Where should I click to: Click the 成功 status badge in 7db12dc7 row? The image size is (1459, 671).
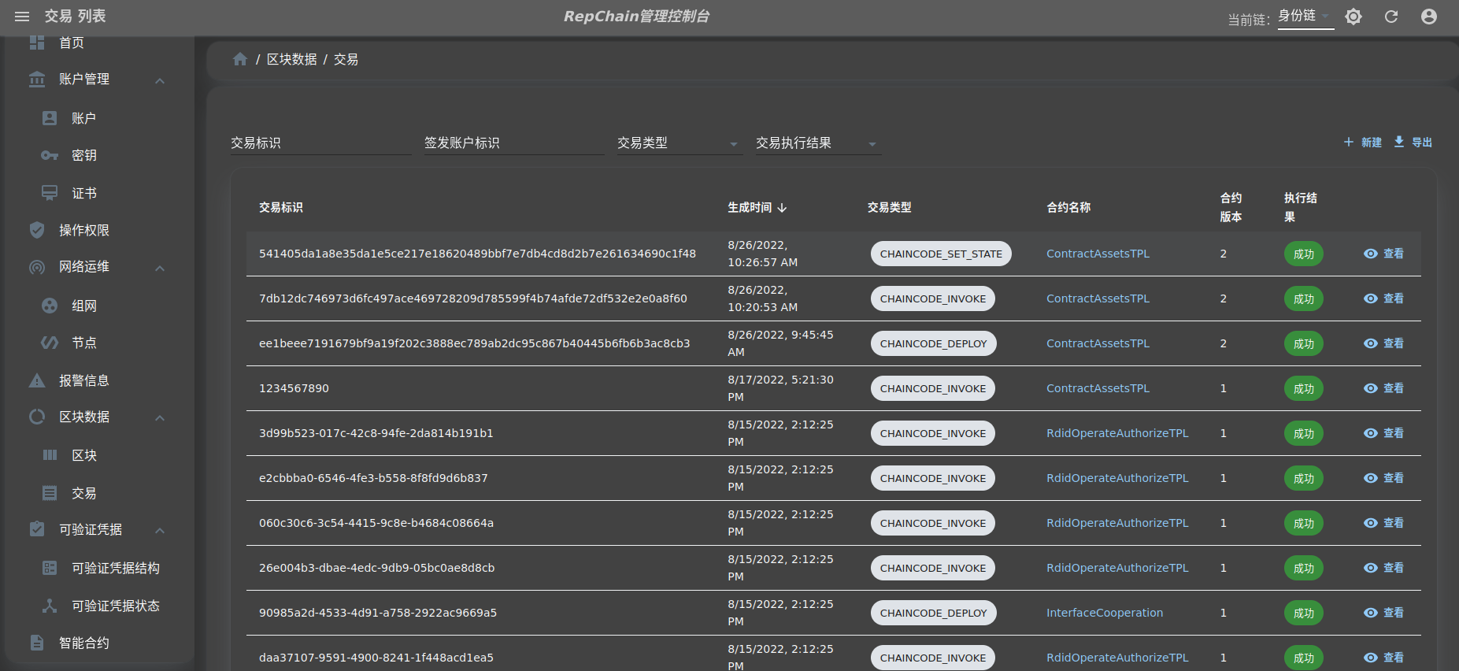coord(1303,298)
